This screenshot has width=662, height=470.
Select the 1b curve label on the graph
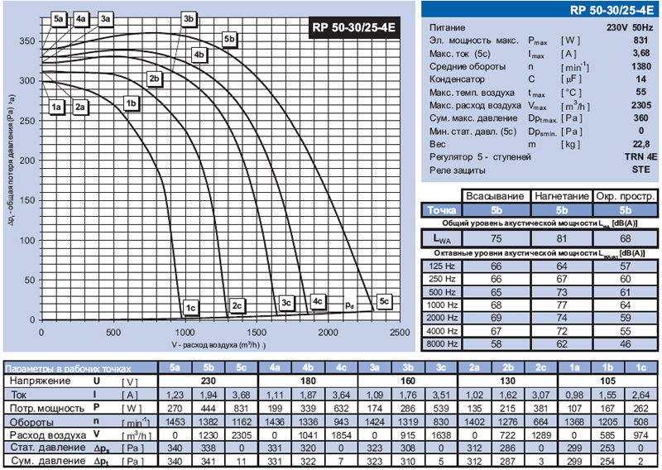tap(131, 103)
